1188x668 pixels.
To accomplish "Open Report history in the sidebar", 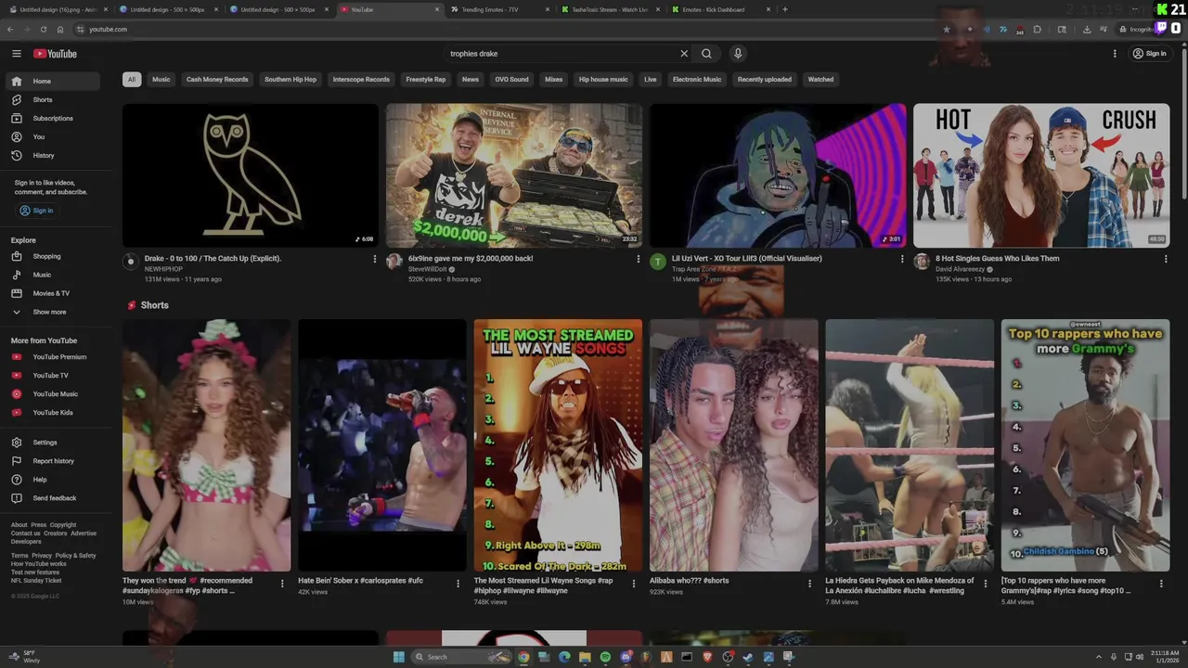I will (53, 461).
